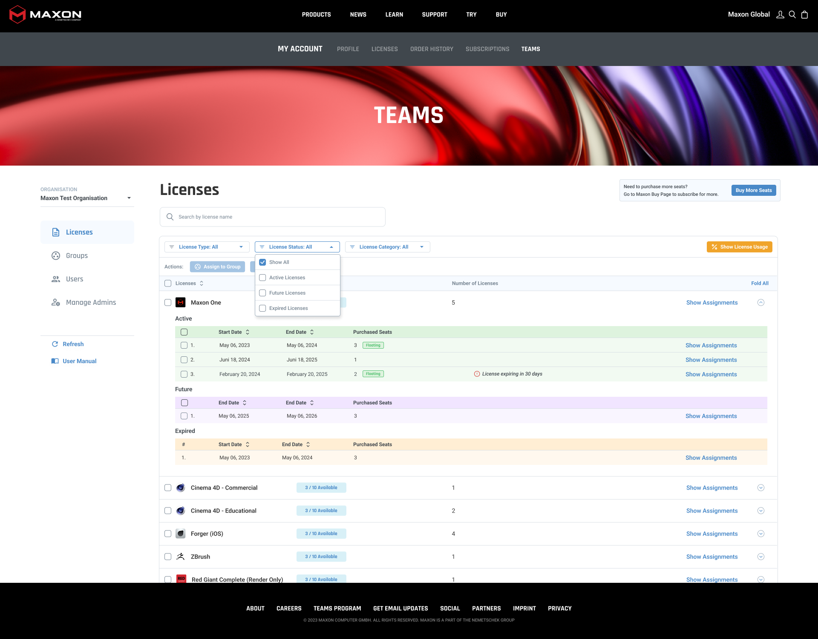818x639 pixels.
Task: Switch to the PROFILE tab
Action: tap(348, 49)
